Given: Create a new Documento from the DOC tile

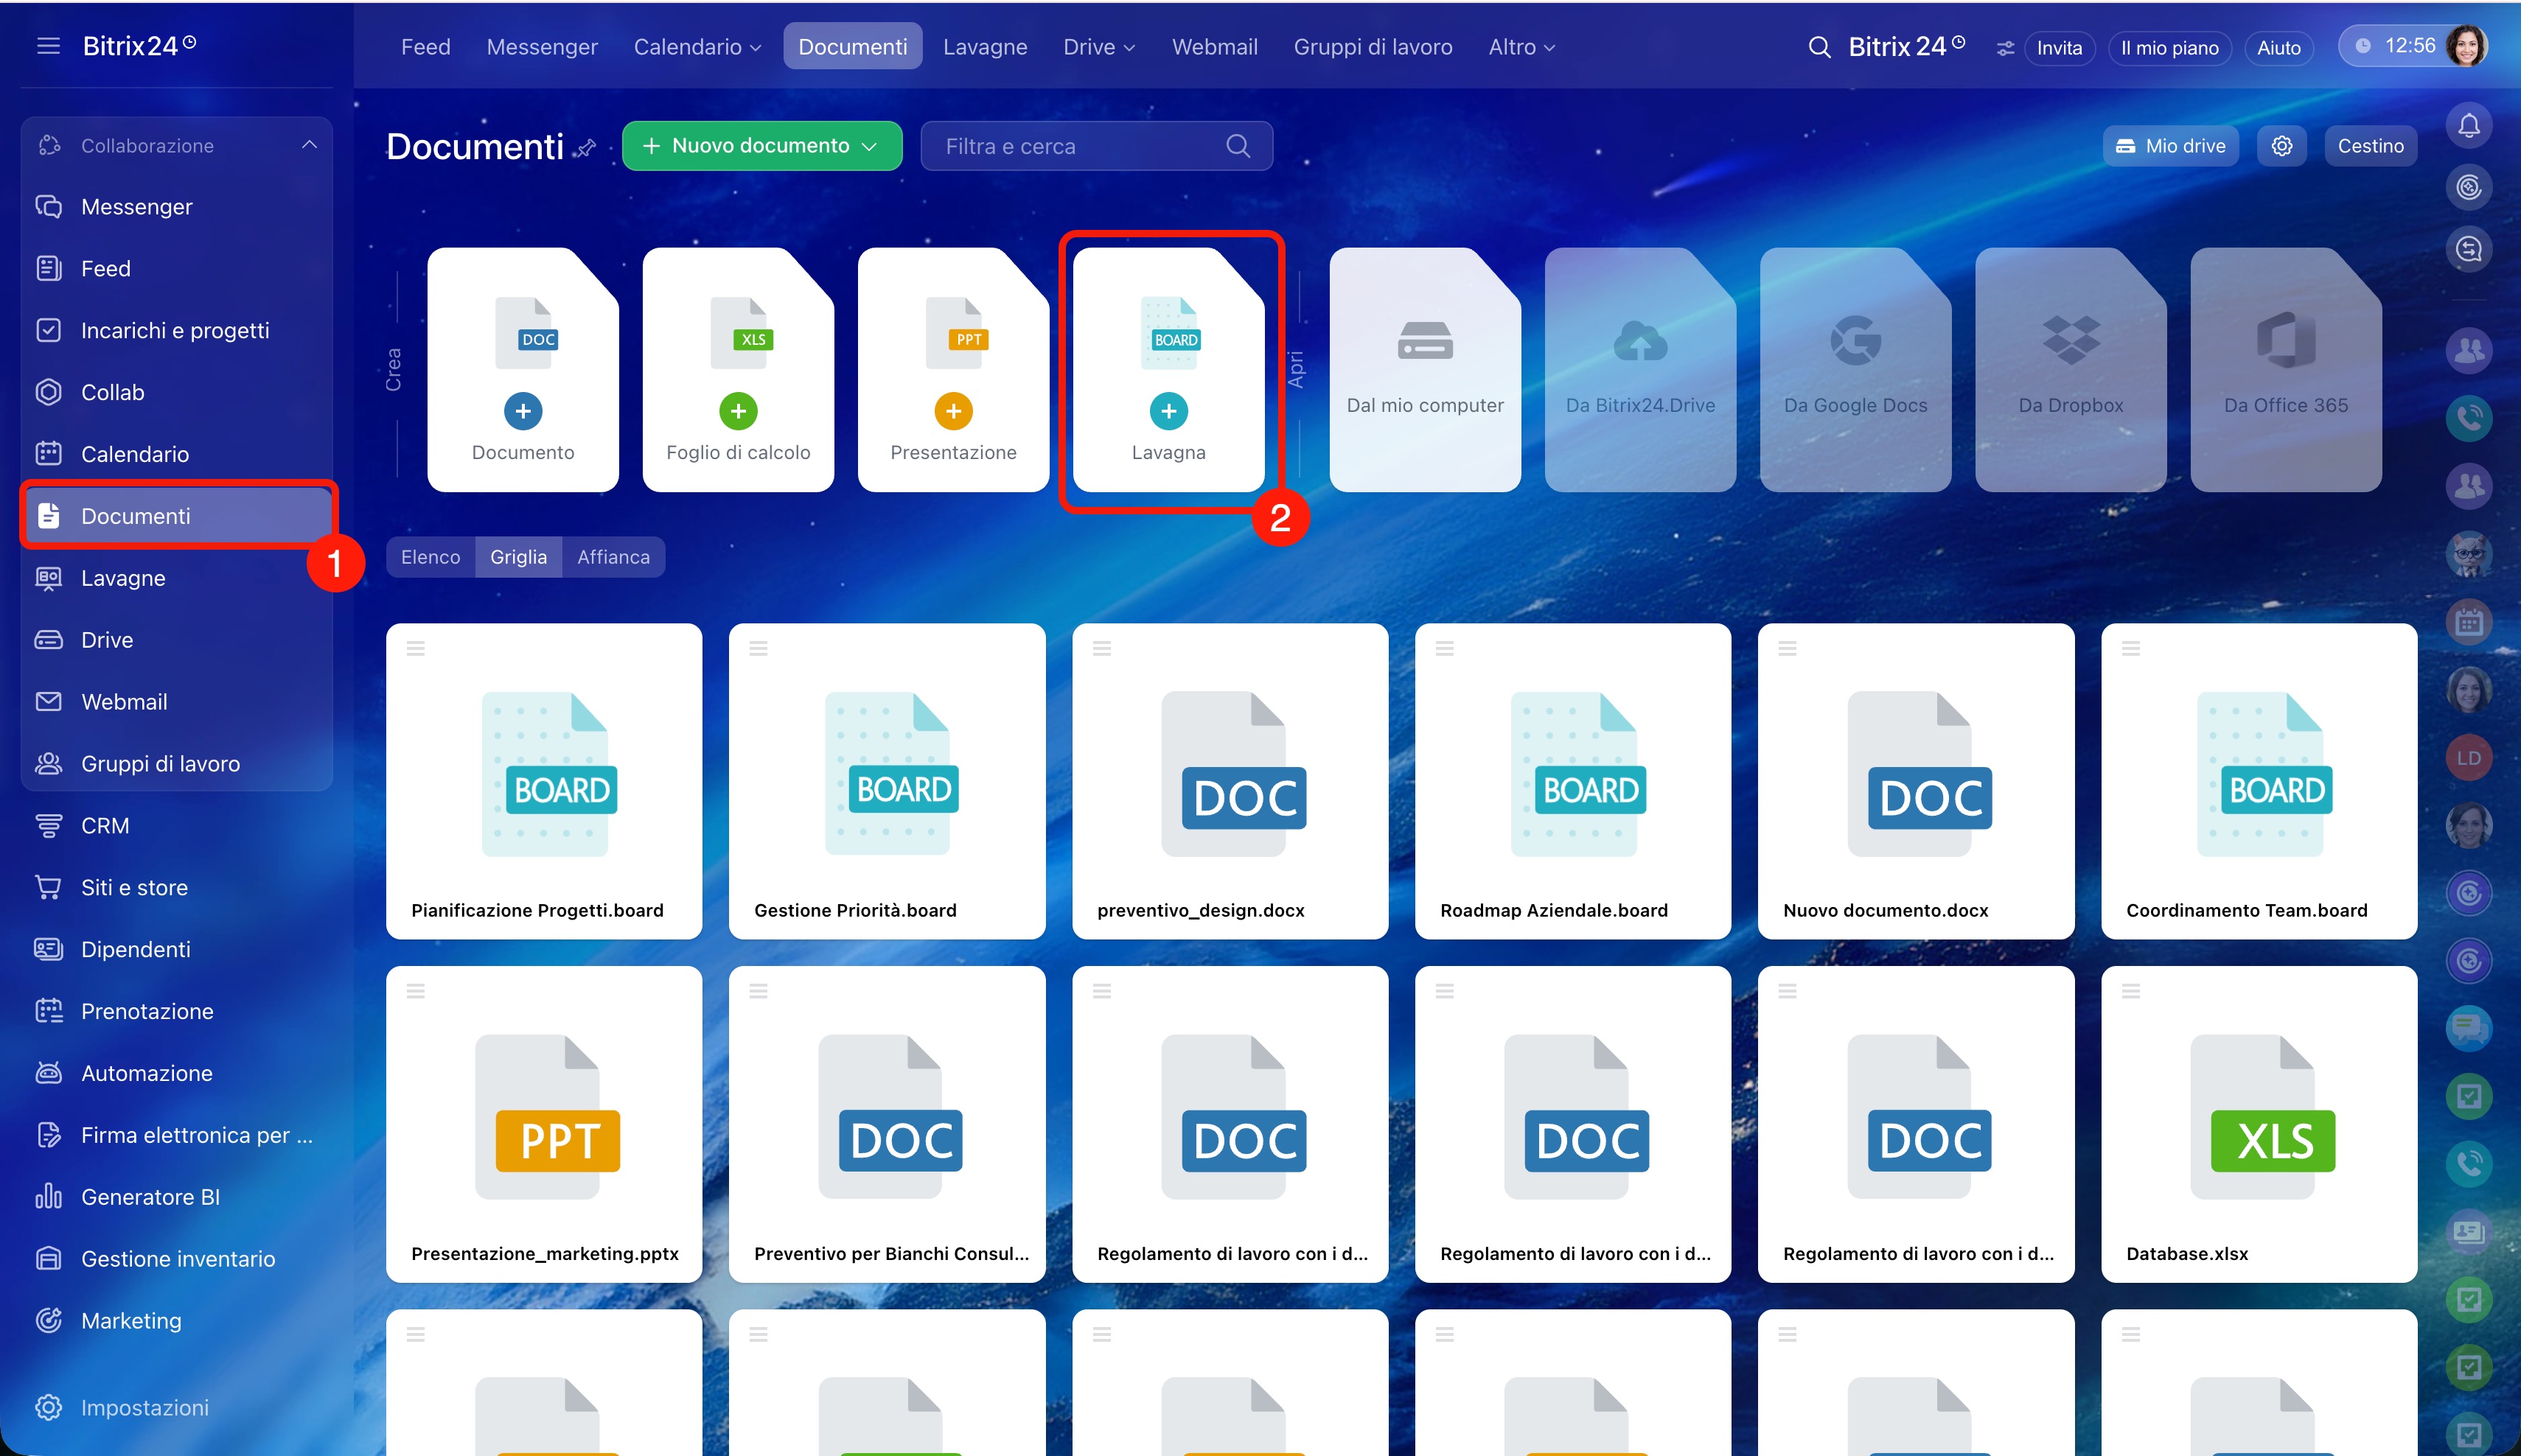Looking at the screenshot, I should point(523,370).
